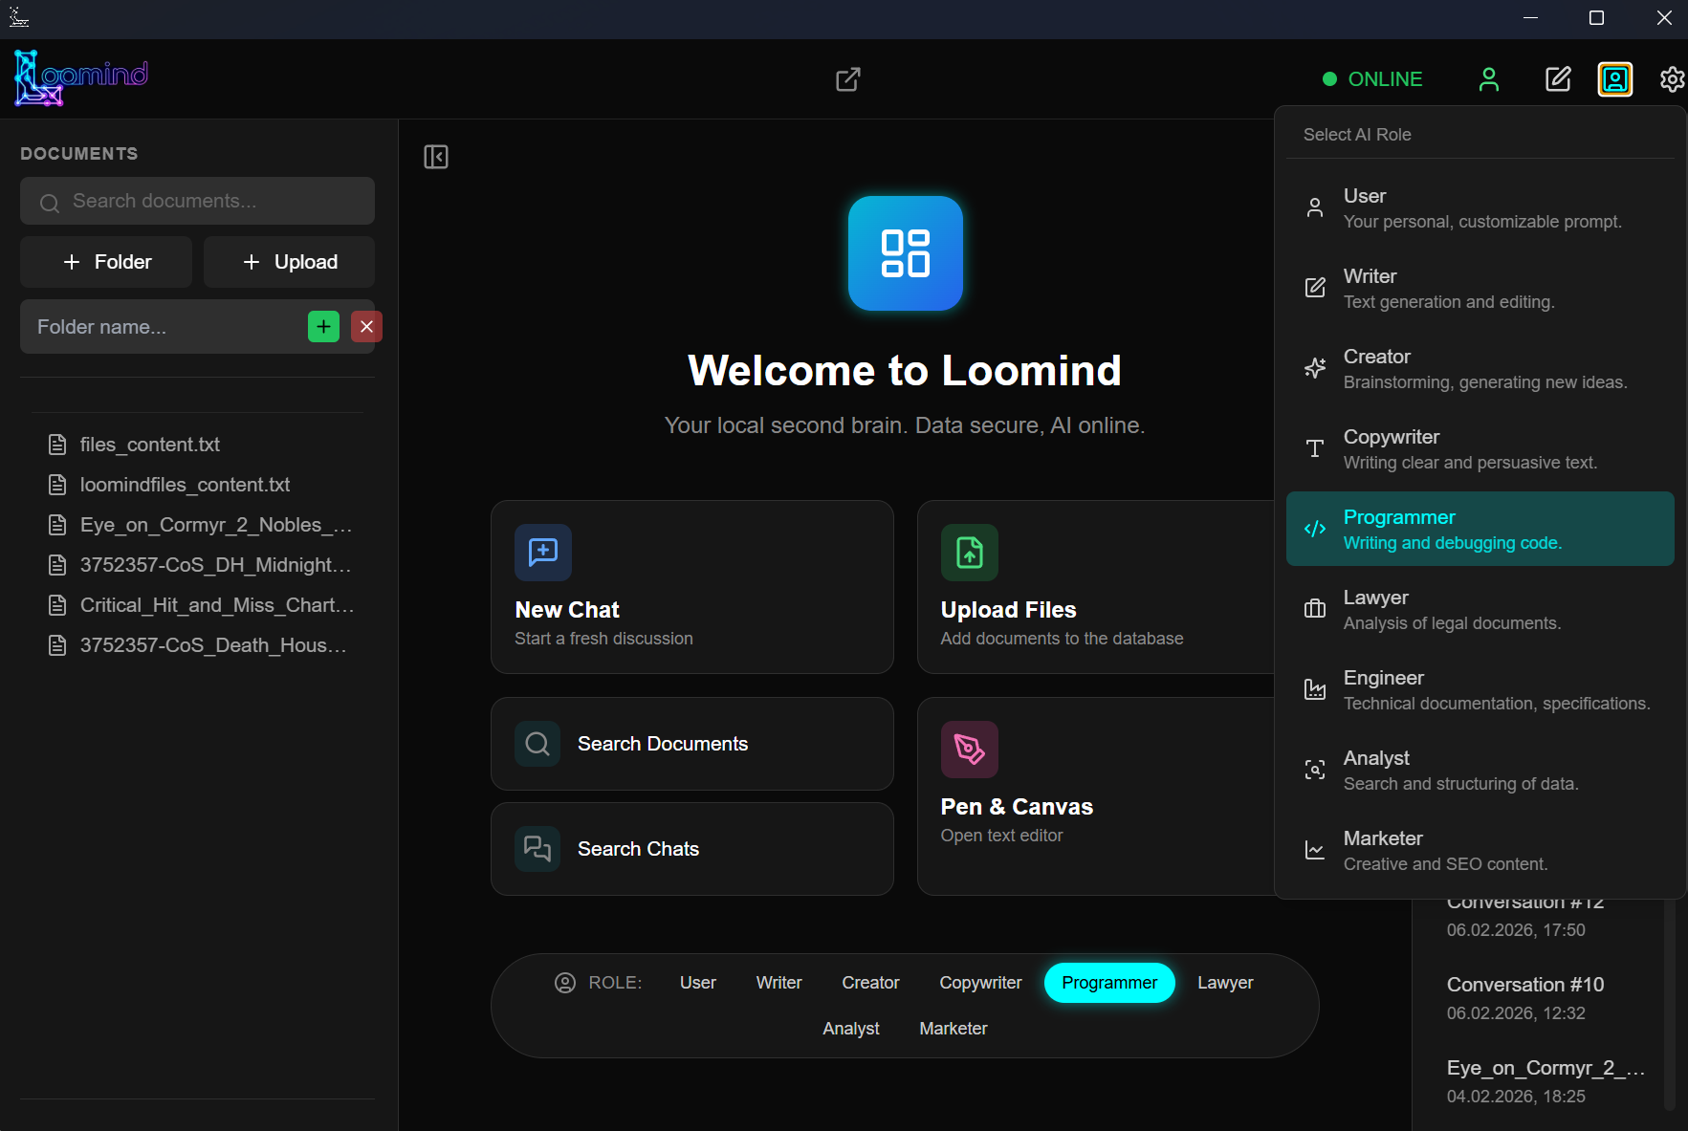Click the Folder button to add a folder
Viewport: 1688px width, 1131px height.
tap(106, 262)
